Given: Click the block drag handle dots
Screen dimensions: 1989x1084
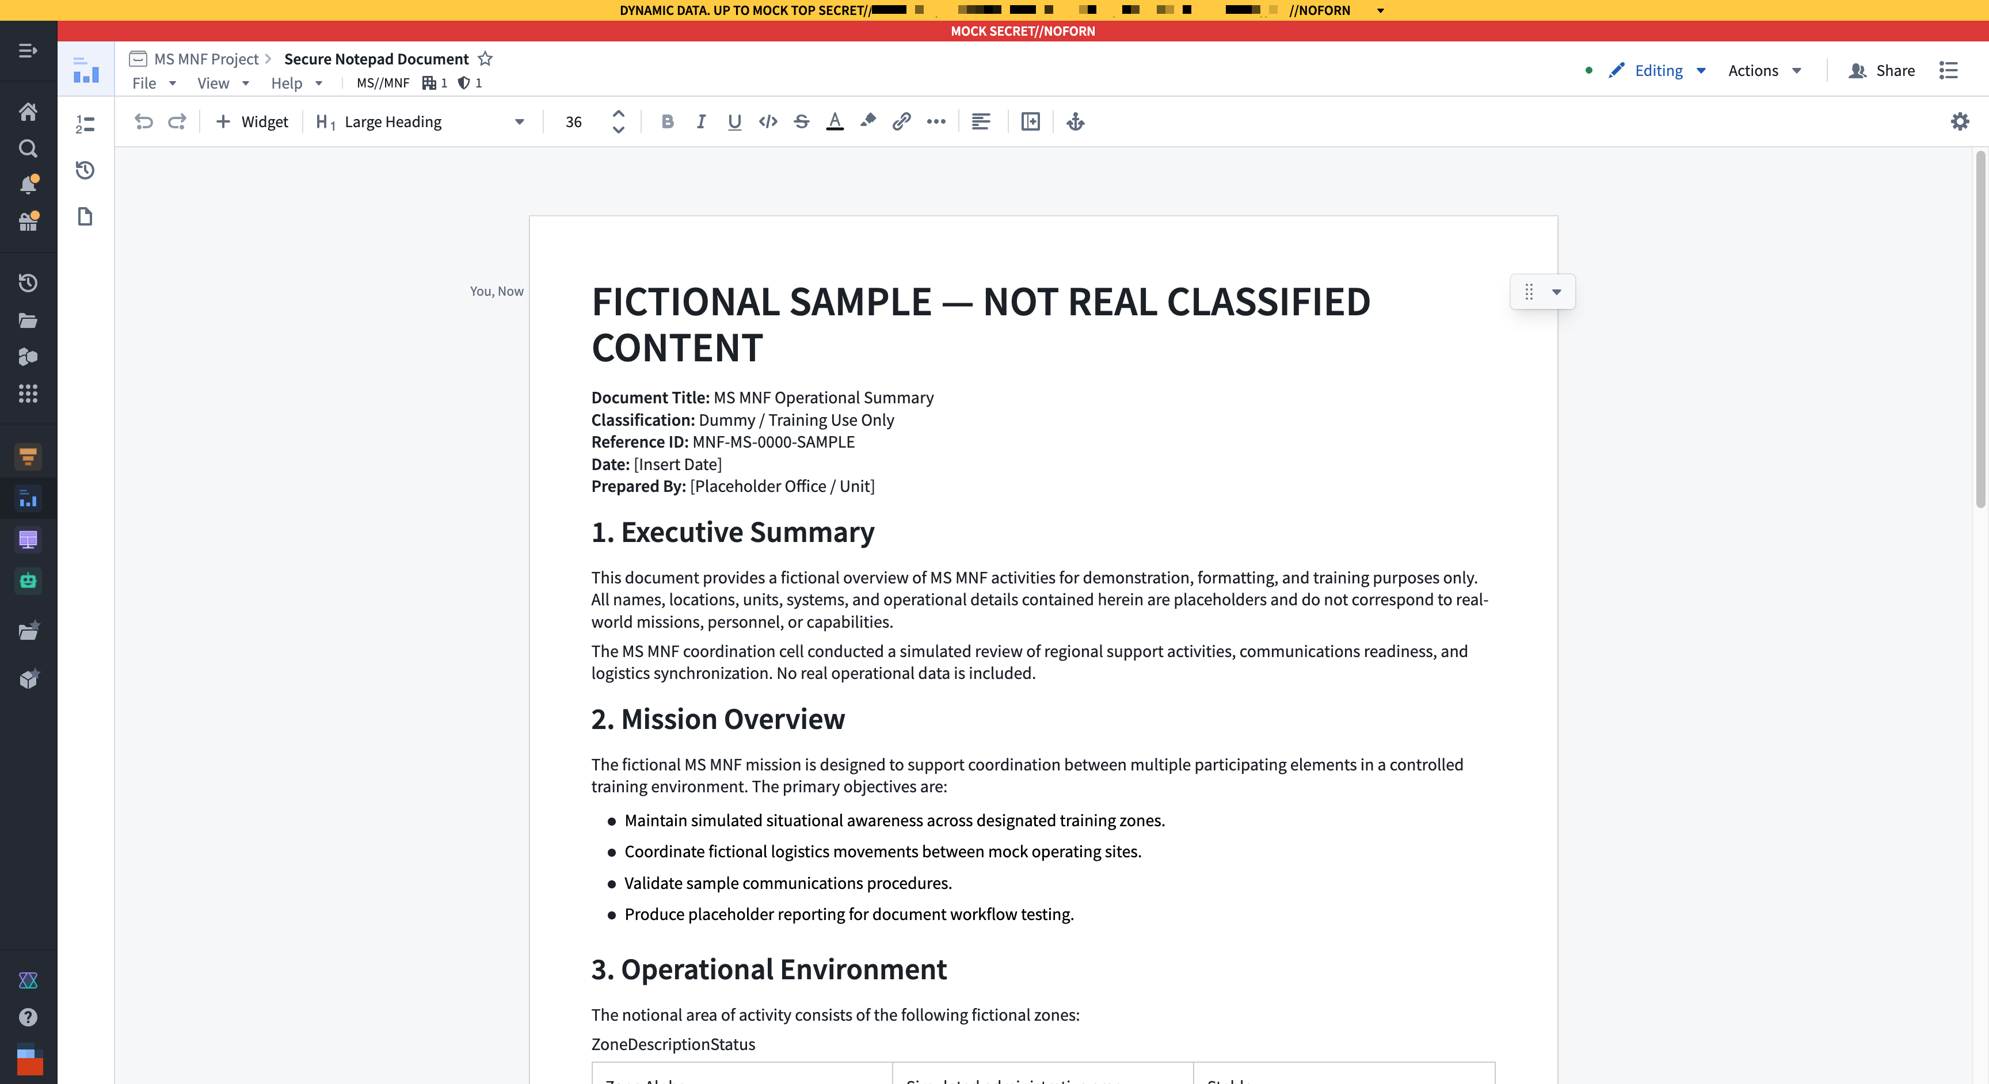Looking at the screenshot, I should click(x=1529, y=292).
